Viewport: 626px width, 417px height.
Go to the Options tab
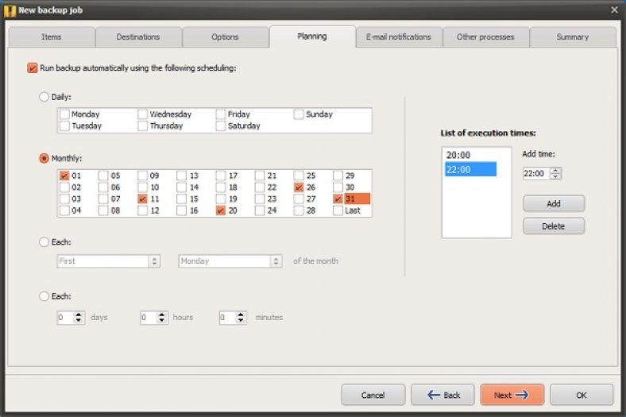[x=225, y=37]
